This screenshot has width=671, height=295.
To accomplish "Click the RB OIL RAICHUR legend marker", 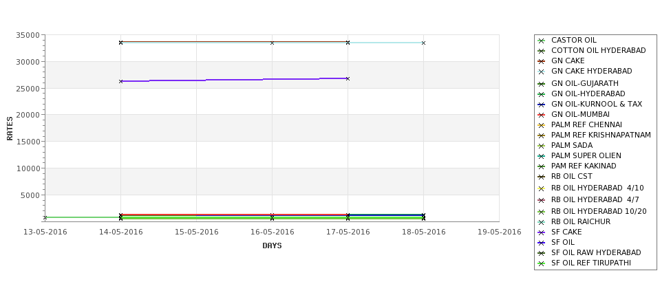I will 542,222.
